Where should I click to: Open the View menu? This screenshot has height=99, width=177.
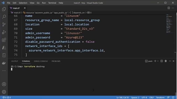[32, 3]
